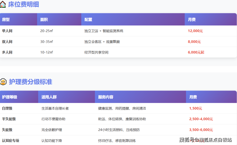Click the nurse emoji icon beside 护理费分级标准
237x145 pixels.
click(3, 82)
